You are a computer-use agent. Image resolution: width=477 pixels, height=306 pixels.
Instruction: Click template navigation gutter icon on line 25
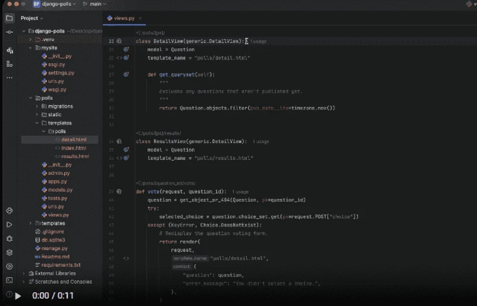point(119,57)
